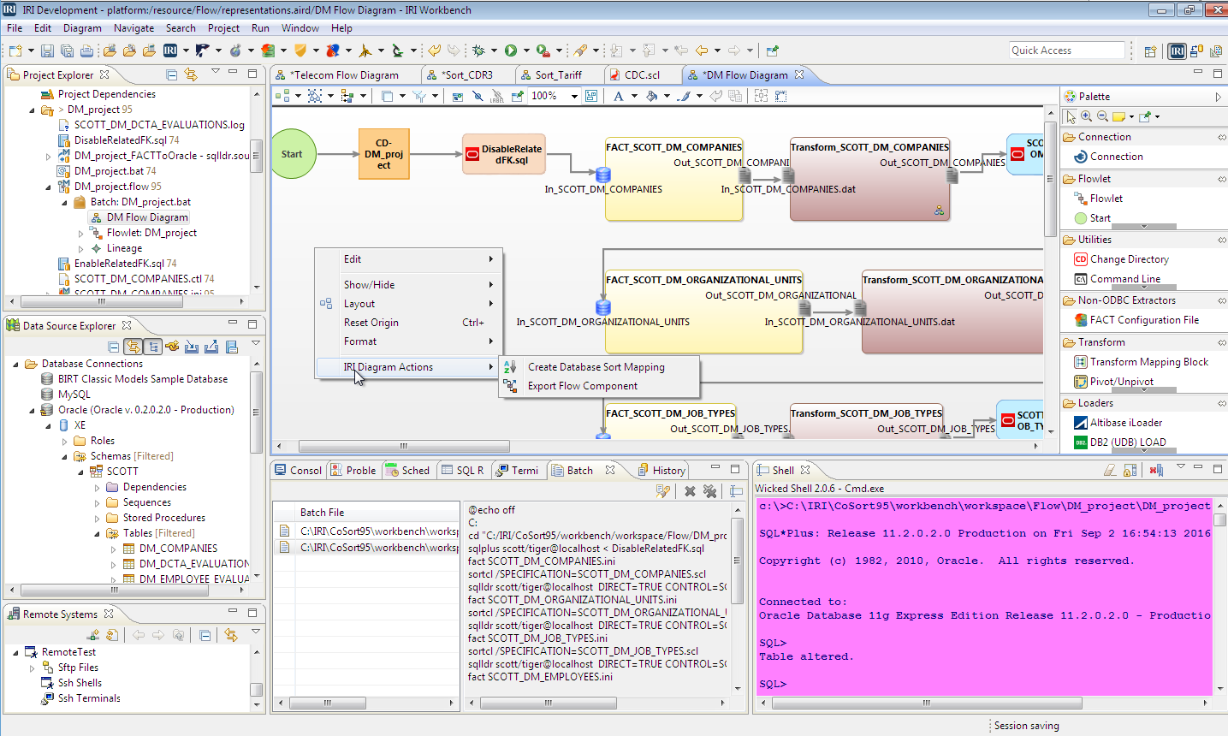Screen dimensions: 1228x736
Task: Click the Select All icon in diagram toolbar
Action: click(x=315, y=97)
